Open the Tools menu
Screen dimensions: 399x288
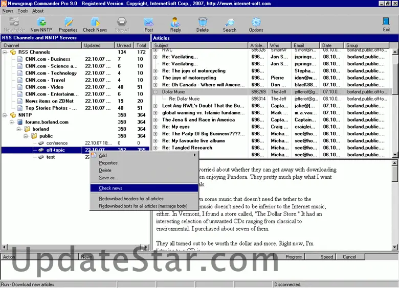point(23,11)
